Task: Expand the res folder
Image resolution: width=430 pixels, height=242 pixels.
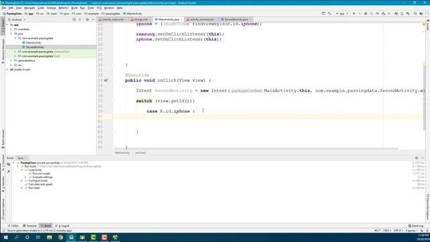Action: click(x=11, y=65)
